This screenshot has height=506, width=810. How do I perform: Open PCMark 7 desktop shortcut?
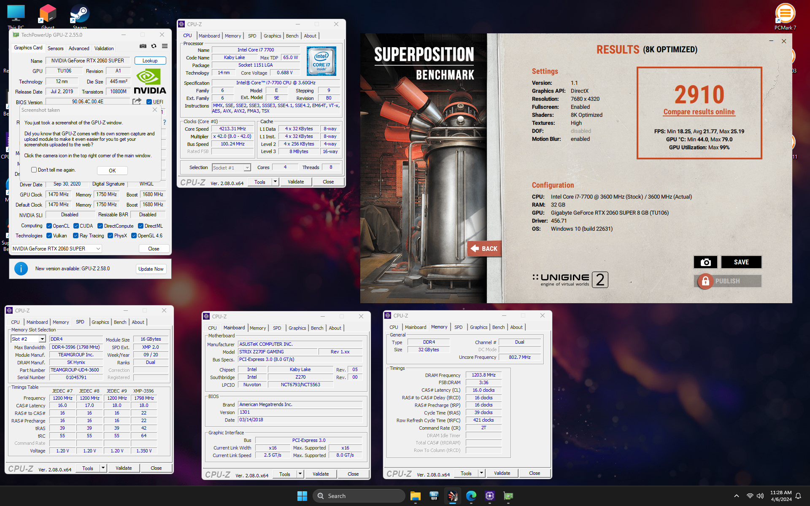click(785, 17)
